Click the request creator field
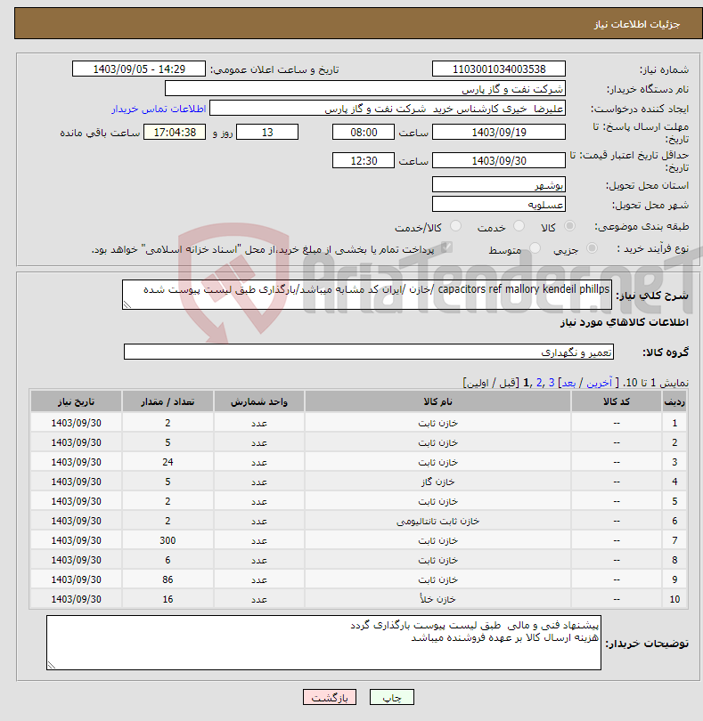This screenshot has height=721, width=703. 388,109
